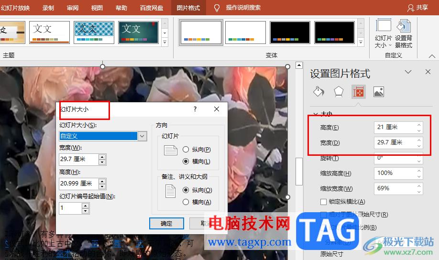This screenshot has width=439, height=260.
Task: Increase dialog width with up spinner
Action: click(102, 157)
